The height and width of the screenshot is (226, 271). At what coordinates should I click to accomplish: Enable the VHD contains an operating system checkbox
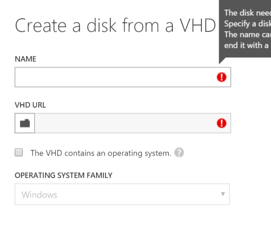click(19, 152)
